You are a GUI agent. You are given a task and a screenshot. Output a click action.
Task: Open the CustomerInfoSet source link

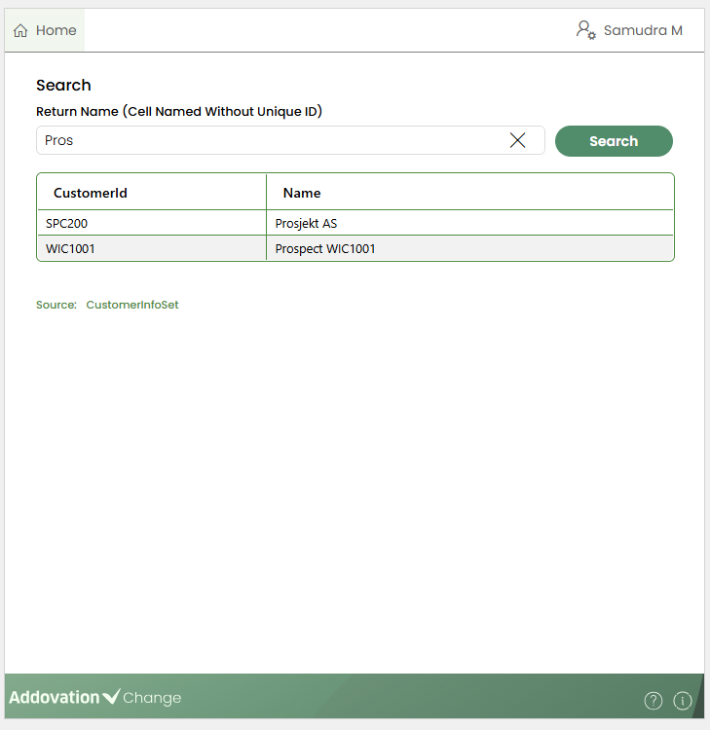click(x=132, y=305)
